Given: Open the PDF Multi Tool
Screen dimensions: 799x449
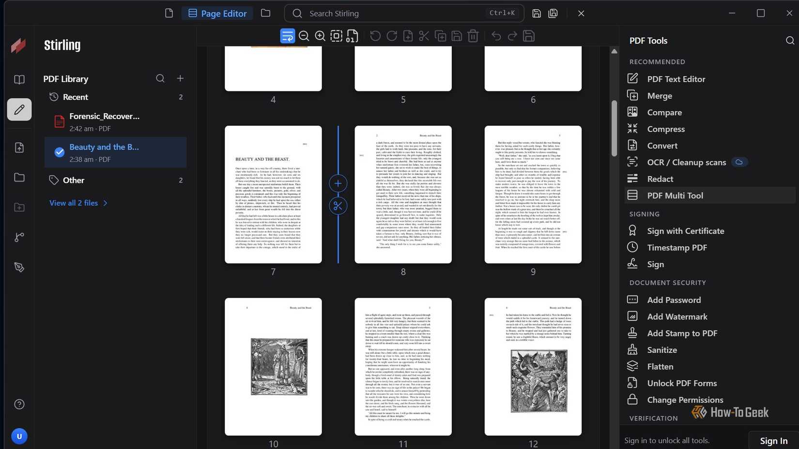Looking at the screenshot, I should pos(709,195).
